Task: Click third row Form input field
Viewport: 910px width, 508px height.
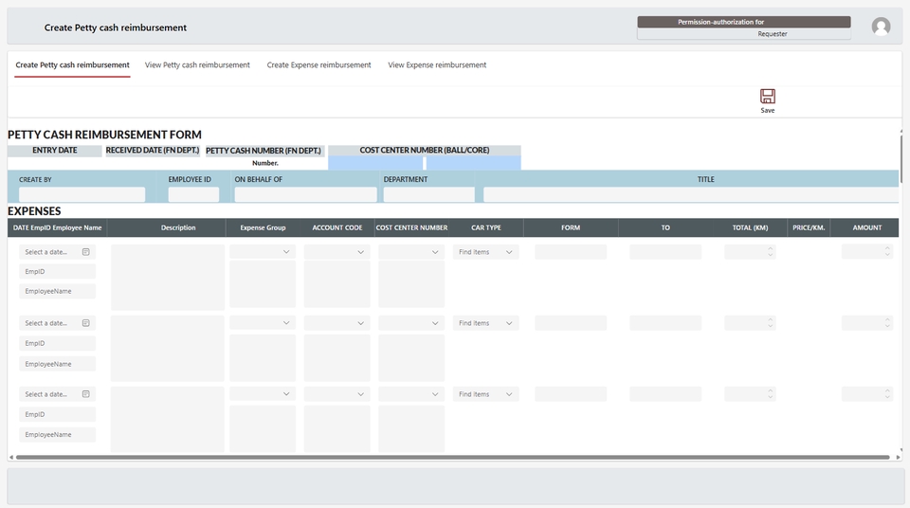Action: click(571, 394)
